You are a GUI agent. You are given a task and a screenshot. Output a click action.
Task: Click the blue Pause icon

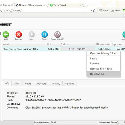[x=45, y=35]
